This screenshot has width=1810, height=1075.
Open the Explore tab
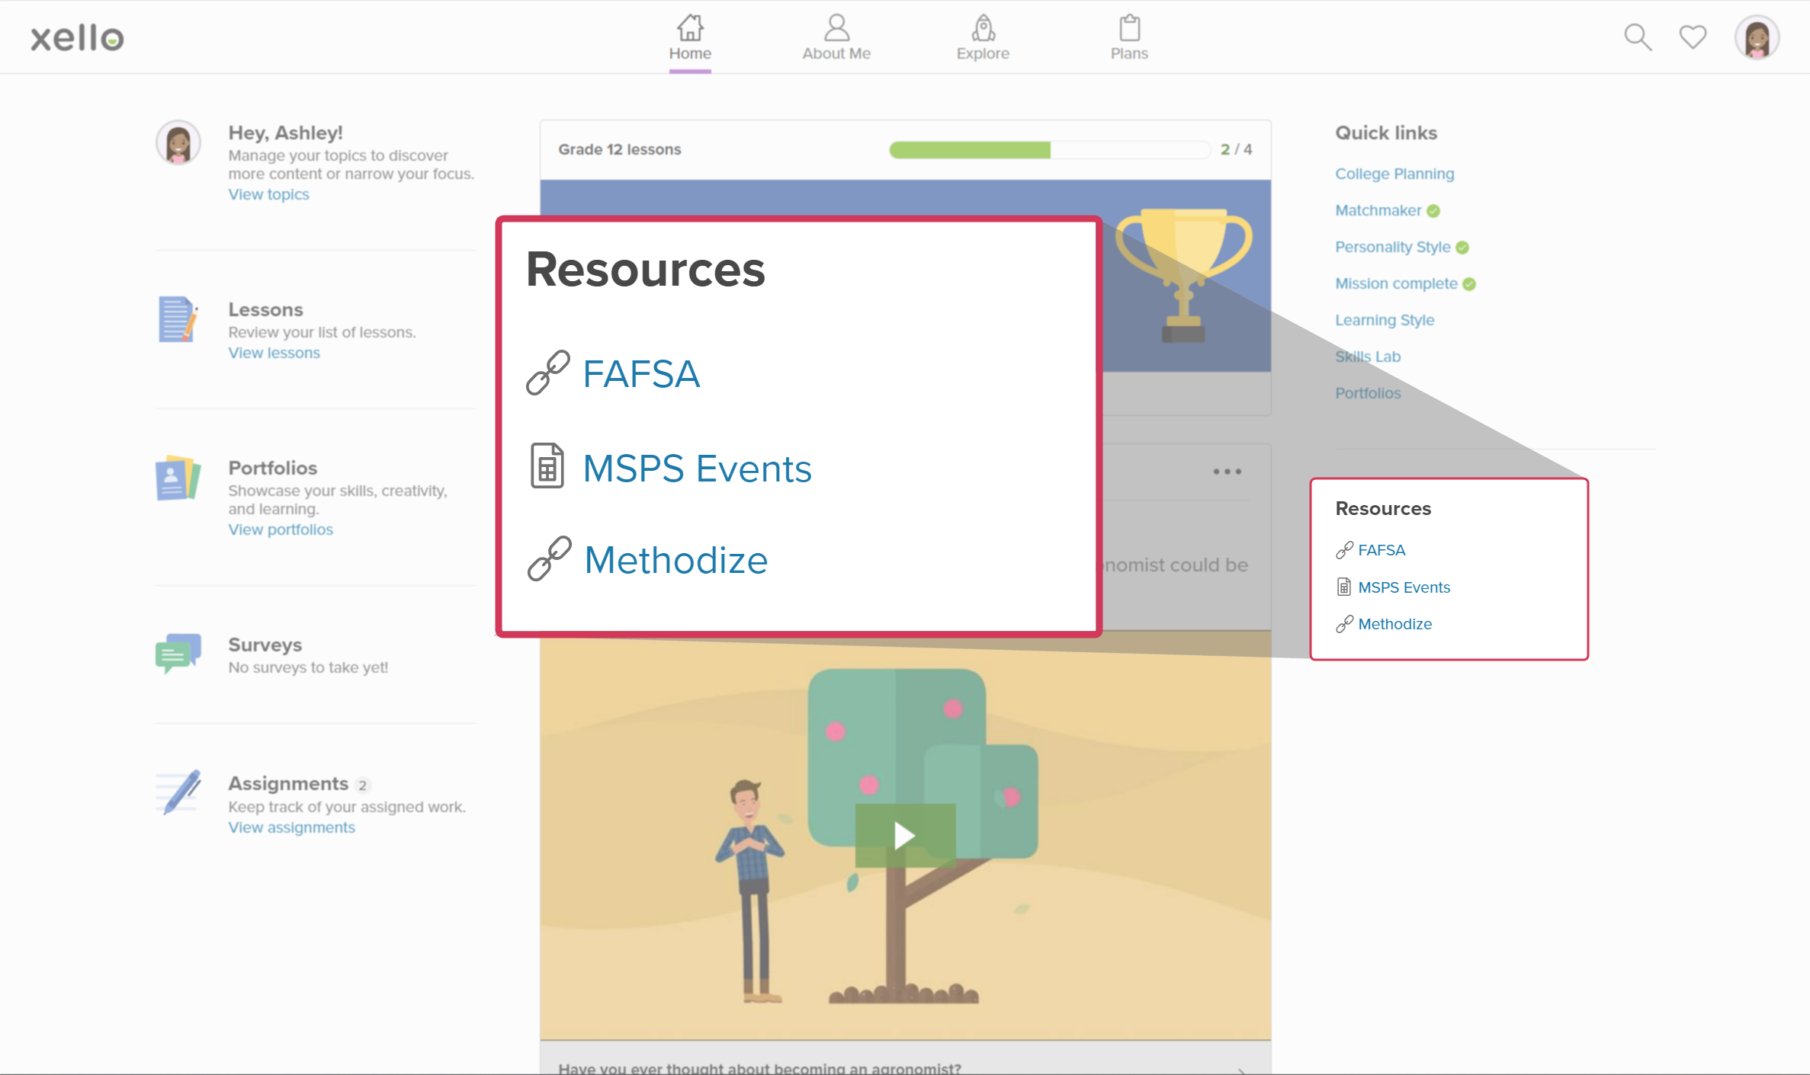click(x=982, y=37)
